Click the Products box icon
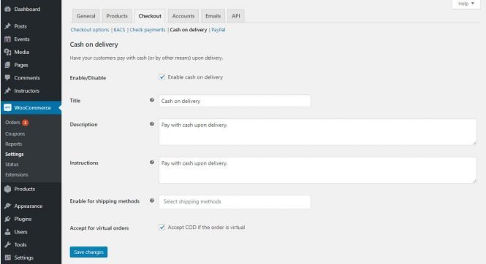This screenshot has height=264, width=486. pyautogui.click(x=7, y=189)
